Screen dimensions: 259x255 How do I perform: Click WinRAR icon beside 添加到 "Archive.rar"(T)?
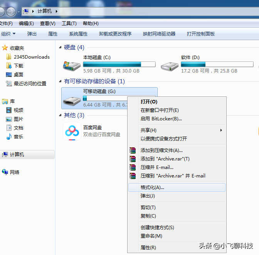pos(133,159)
